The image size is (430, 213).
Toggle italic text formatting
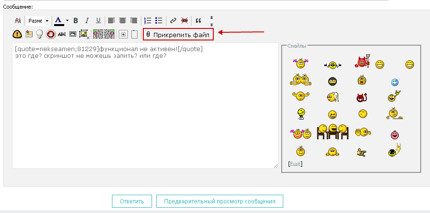tap(87, 21)
